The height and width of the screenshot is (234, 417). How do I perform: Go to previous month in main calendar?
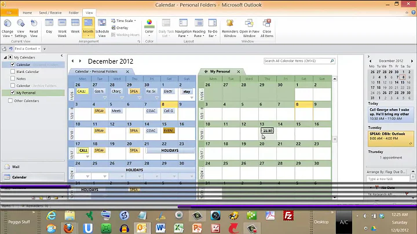pos(72,61)
